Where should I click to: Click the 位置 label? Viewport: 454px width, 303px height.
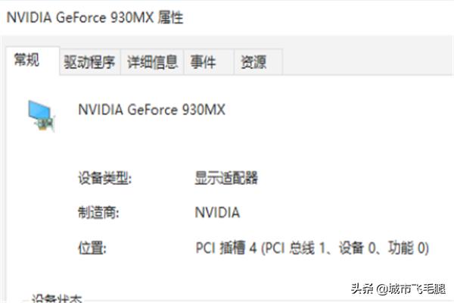pos(92,247)
